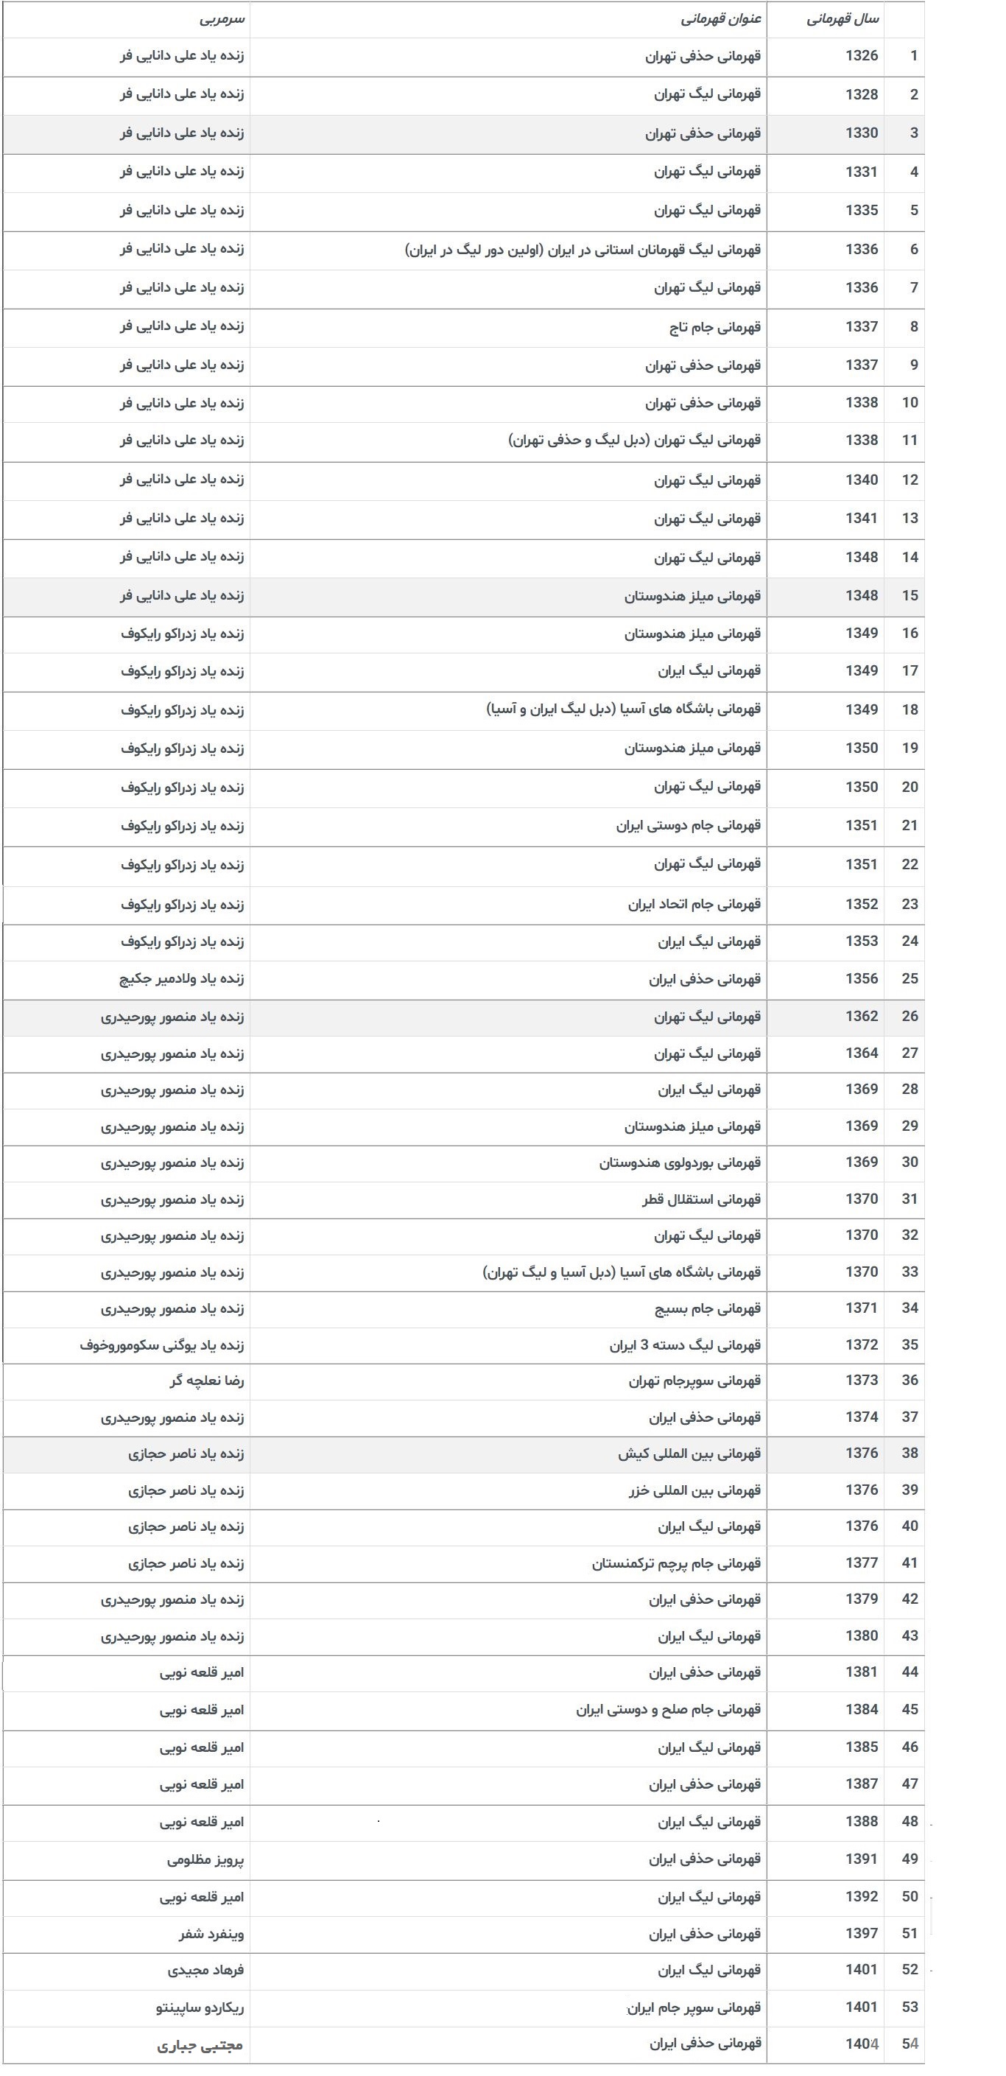Click the قهرمانی استقلال قطر cell
Screen dimensions: 1006x2076
coord(700,1200)
